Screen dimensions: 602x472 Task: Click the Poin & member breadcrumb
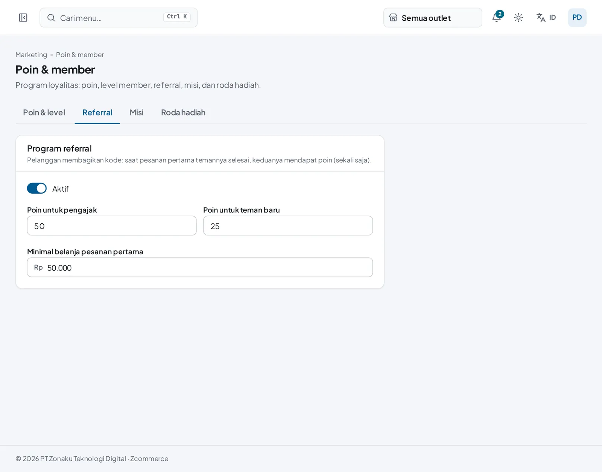click(x=80, y=55)
